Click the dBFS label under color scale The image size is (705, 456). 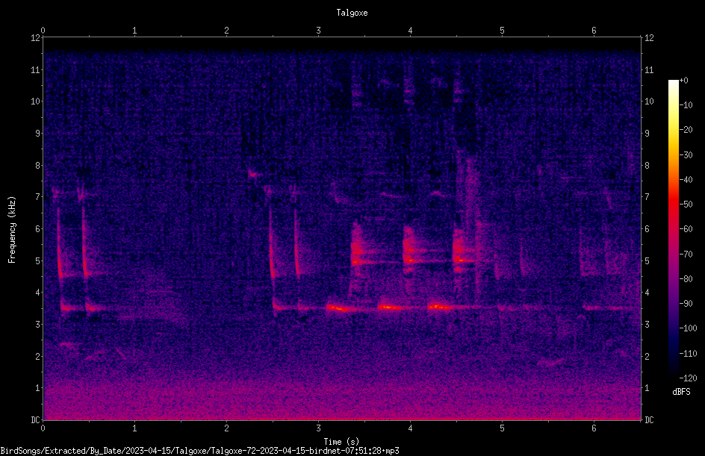[x=681, y=393]
